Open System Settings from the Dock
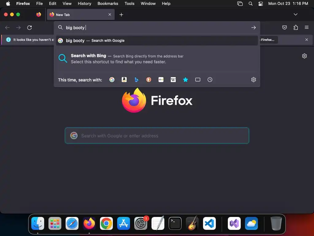The height and width of the screenshot is (236, 314). [141, 223]
